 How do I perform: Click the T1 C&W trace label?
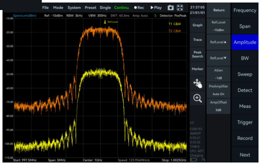(175, 24)
